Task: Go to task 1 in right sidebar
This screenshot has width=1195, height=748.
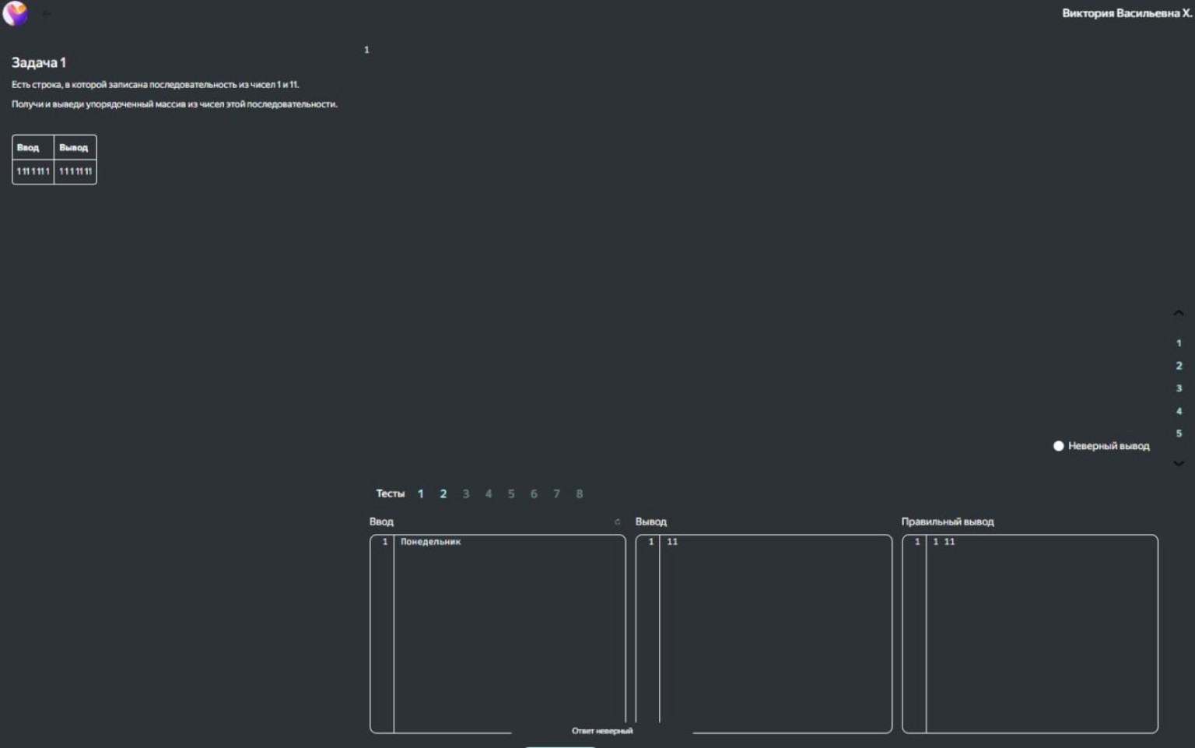Action: 1179,343
